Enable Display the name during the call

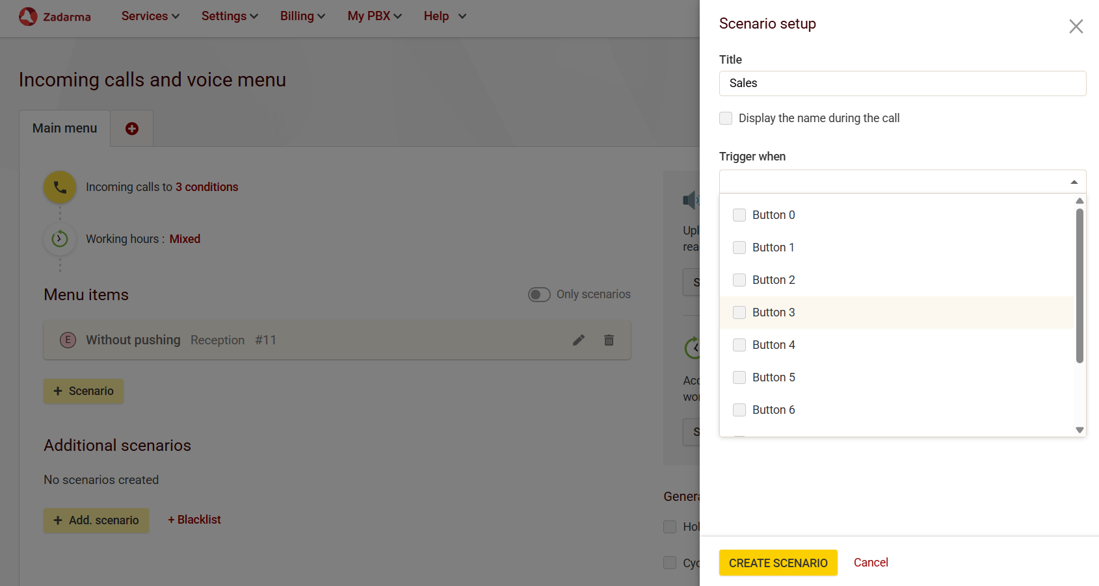[726, 118]
